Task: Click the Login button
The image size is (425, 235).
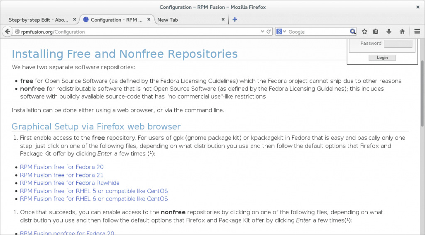Action: pos(382,57)
